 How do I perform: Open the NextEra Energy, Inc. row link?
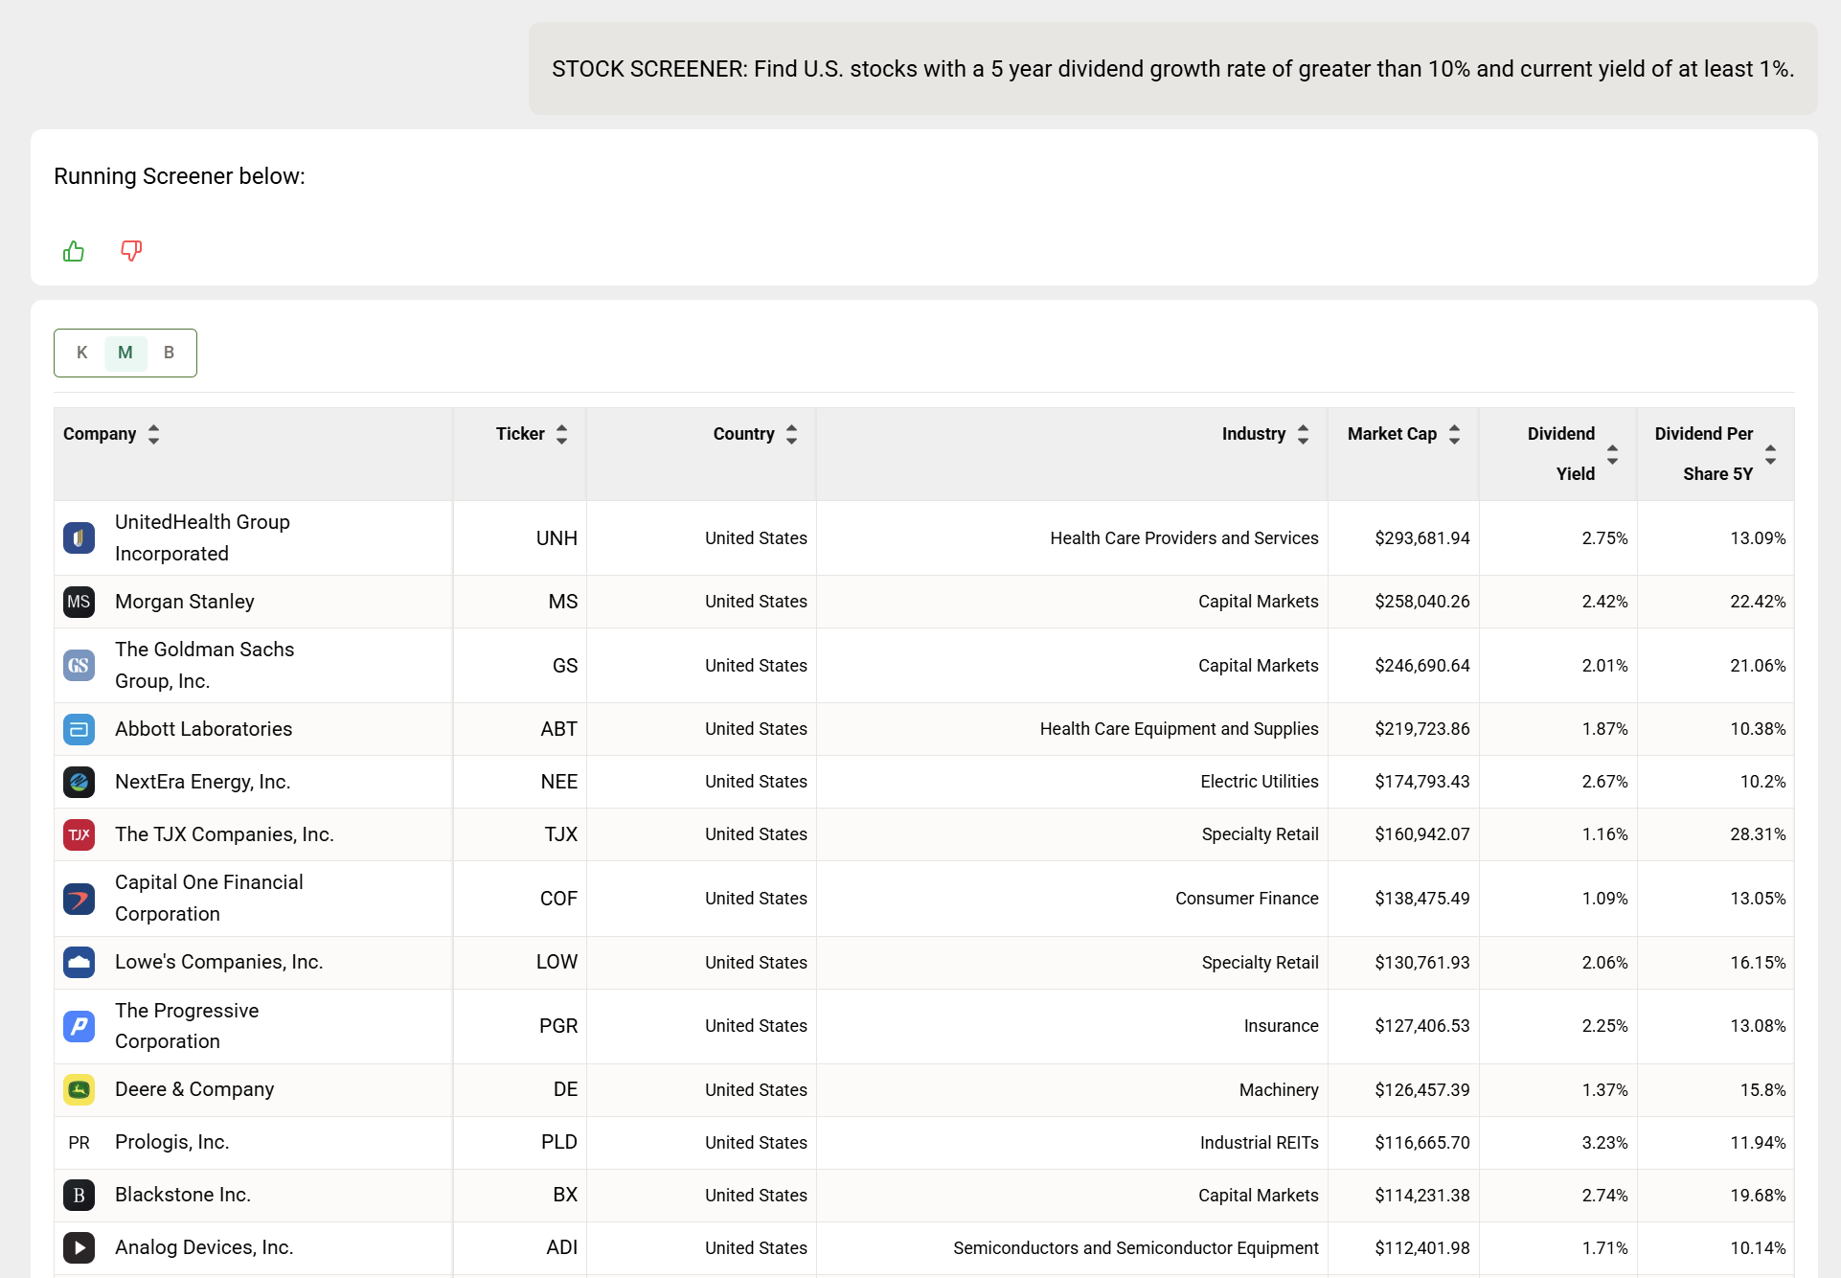[x=202, y=782]
